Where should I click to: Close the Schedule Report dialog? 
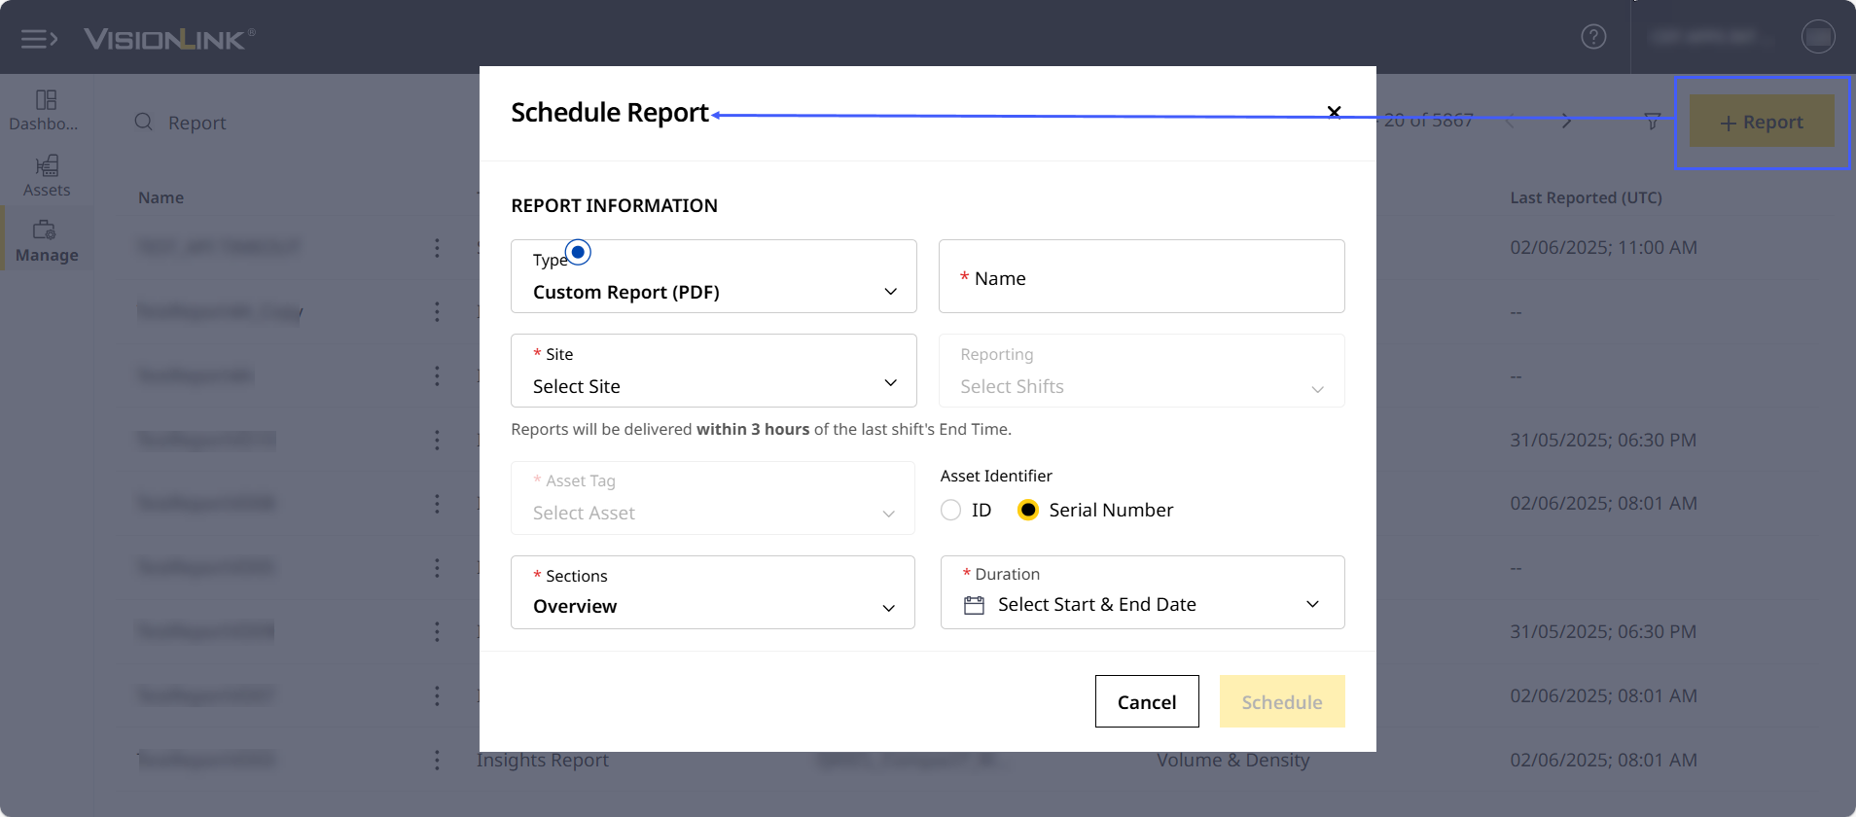tap(1335, 113)
